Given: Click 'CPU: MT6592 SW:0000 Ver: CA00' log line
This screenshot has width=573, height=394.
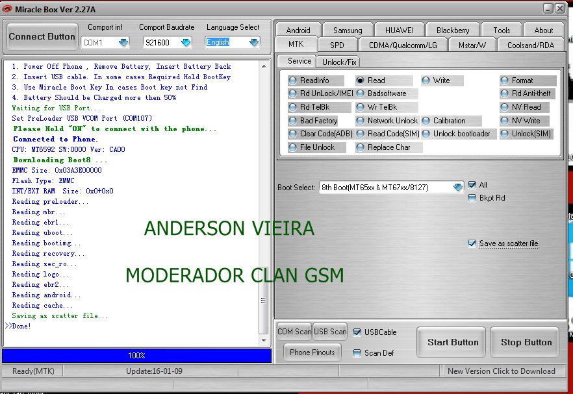Looking at the screenshot, I should click(68, 149).
